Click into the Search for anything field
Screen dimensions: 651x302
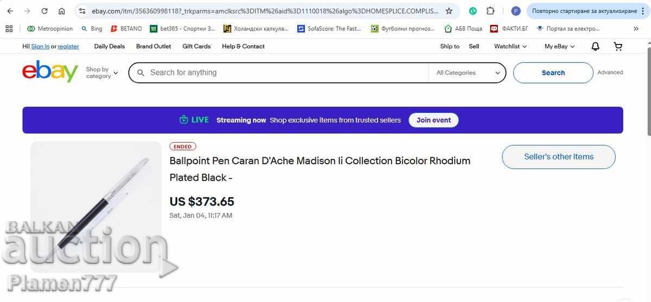[282, 73]
